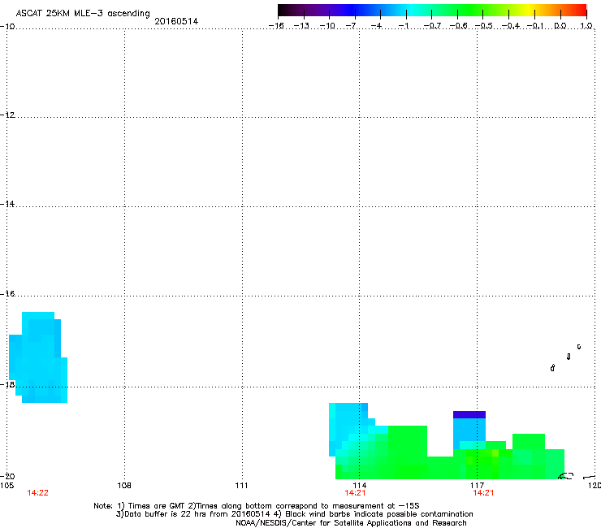Select the date label 20160514
Image resolution: width=601 pixels, height=528 pixels.
pos(176,21)
